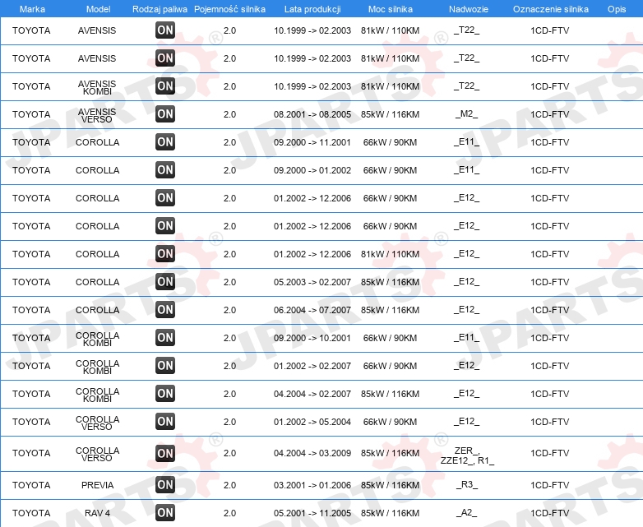The height and width of the screenshot is (527, 643).
Task: Click the _M2_ body code cell
Action: point(467,114)
